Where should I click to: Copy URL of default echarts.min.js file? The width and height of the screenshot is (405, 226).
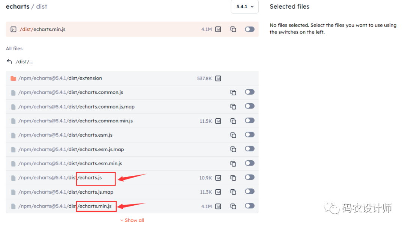coord(233,29)
